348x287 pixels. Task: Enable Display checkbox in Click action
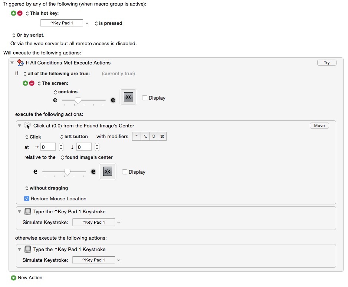tap(125, 172)
